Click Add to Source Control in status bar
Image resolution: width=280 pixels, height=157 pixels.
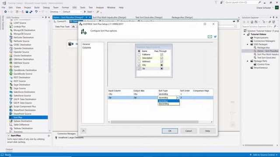tap(264, 155)
